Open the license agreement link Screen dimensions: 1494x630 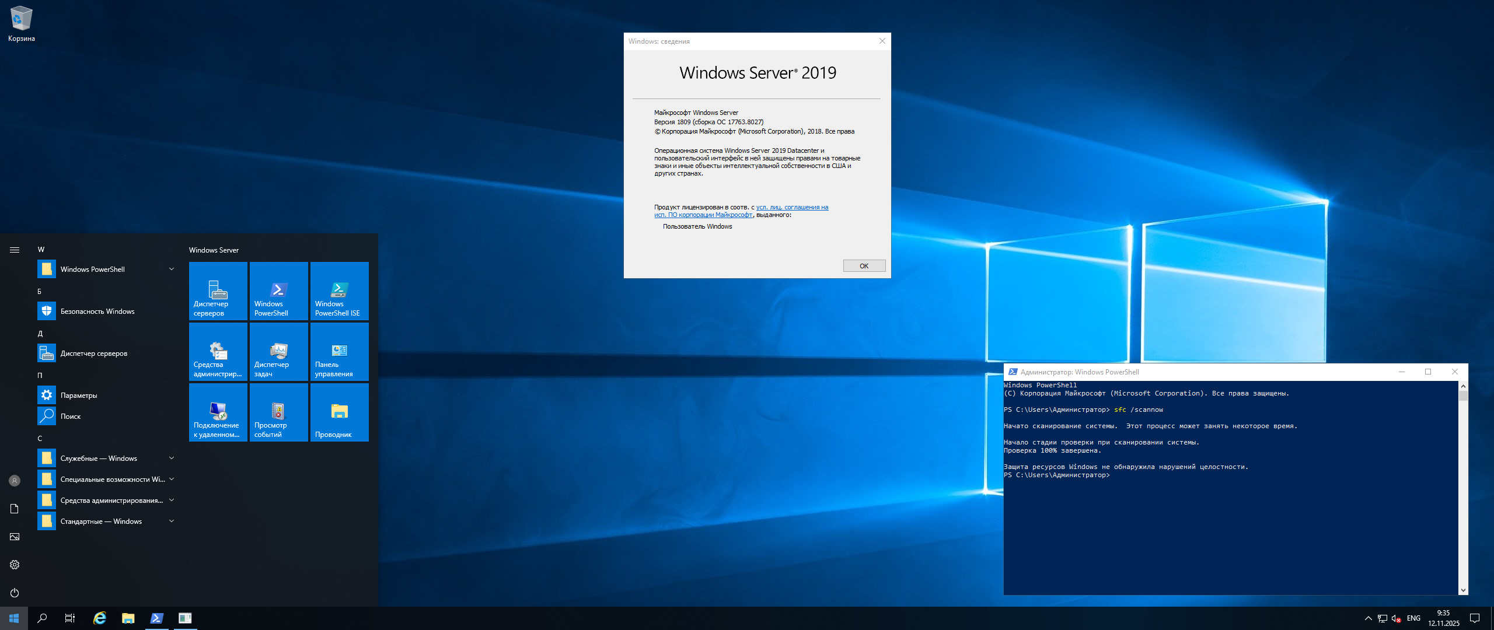[791, 208]
